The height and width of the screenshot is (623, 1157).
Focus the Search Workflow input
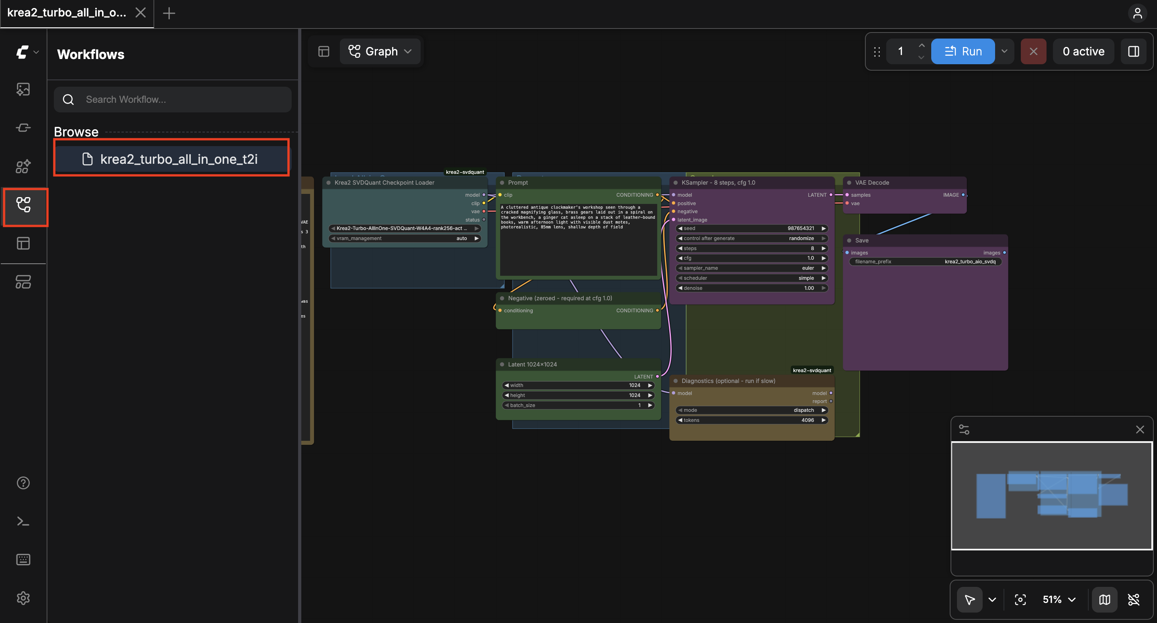[x=172, y=100]
